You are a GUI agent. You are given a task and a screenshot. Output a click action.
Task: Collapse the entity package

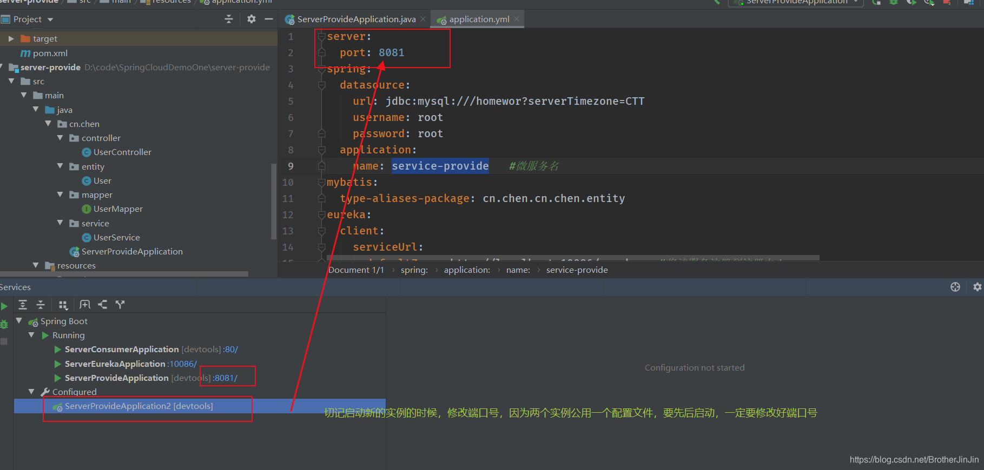[60, 166]
